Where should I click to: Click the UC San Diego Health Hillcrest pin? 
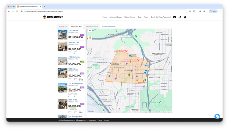pos(126,51)
